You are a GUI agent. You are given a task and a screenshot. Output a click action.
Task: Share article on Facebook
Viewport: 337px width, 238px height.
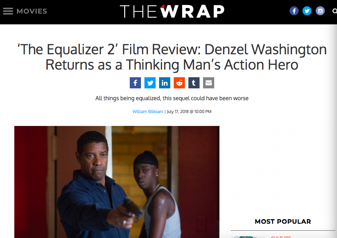[x=135, y=83]
